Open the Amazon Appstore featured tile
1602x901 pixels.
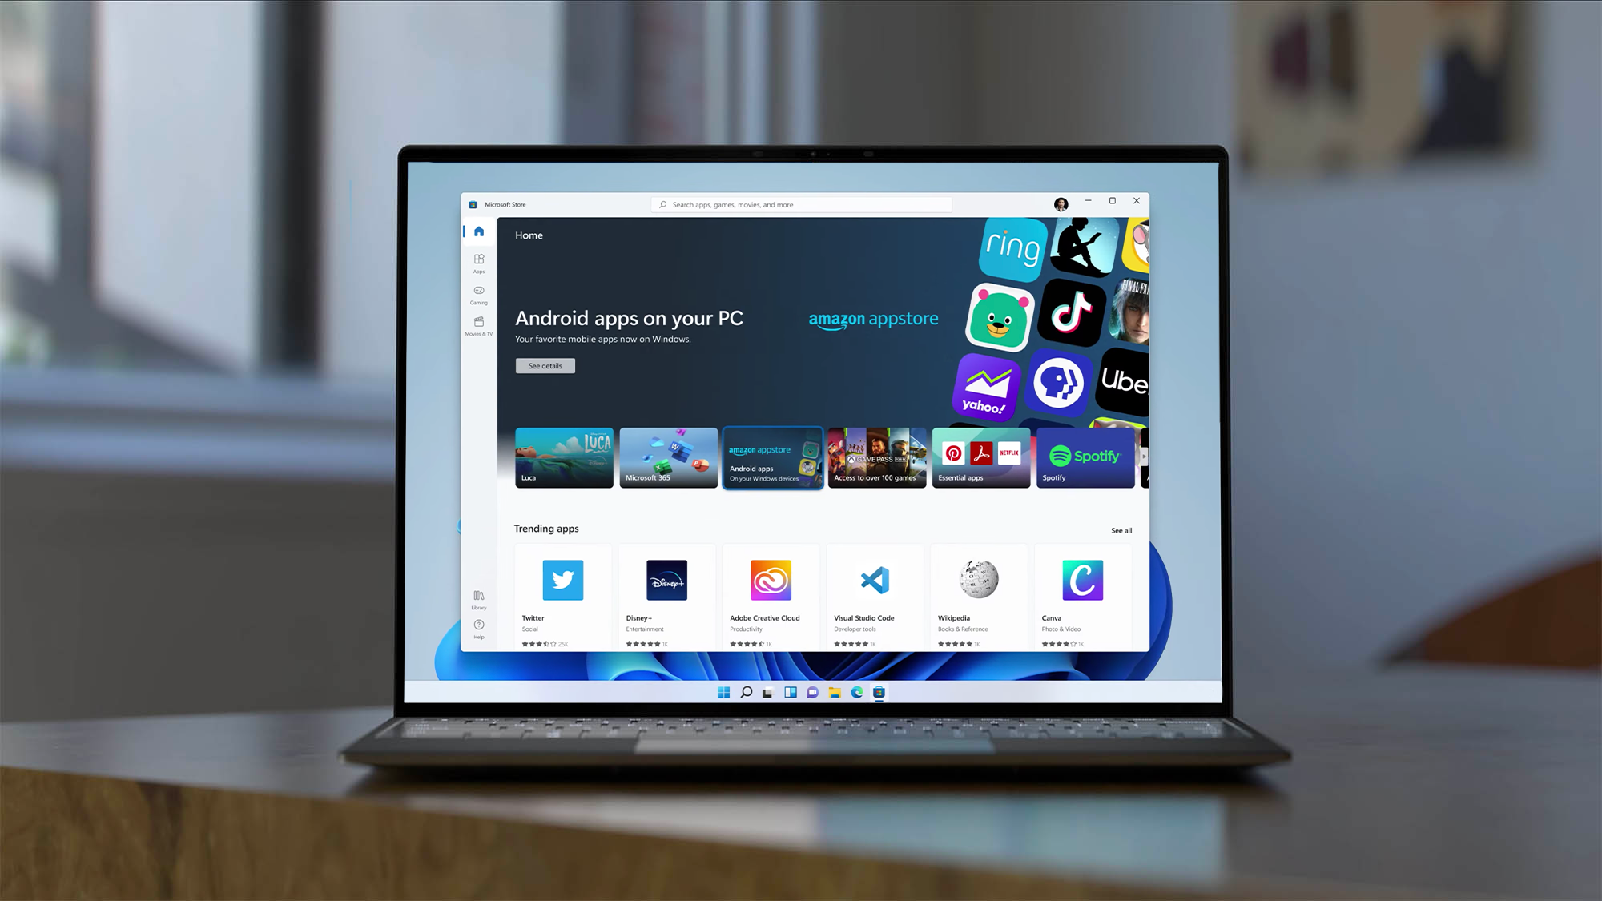(772, 457)
